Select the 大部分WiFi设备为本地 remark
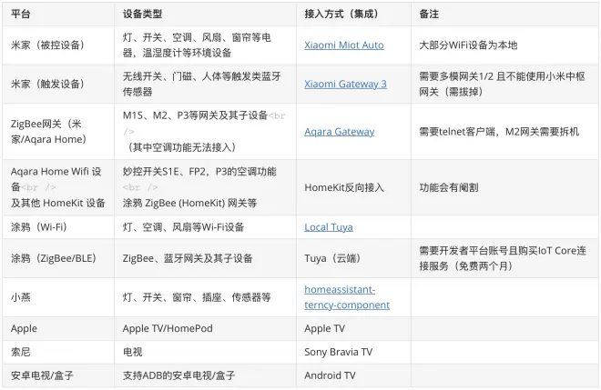Viewport: 601px width, 390px height. 470,45
